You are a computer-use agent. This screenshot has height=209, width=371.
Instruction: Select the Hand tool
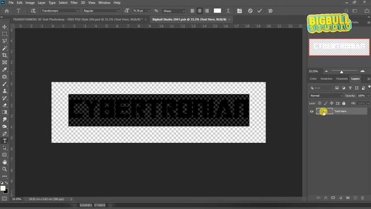5,162
